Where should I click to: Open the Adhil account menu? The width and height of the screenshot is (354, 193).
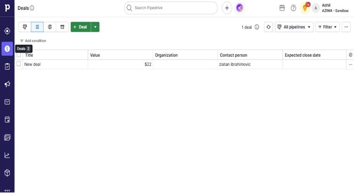331,8
